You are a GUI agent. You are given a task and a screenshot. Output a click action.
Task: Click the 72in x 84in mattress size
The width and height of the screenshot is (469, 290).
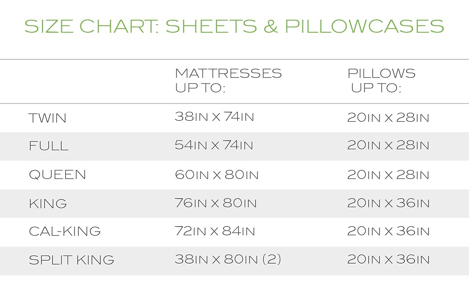tap(215, 231)
